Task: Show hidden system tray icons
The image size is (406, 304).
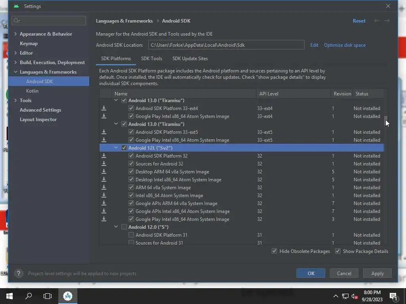Action: click(335, 296)
